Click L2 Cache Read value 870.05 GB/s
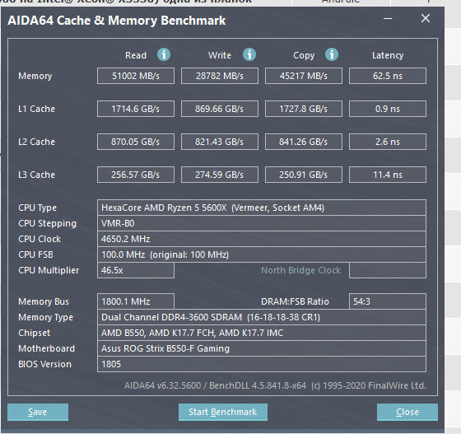This screenshot has height=434, width=461. (136, 142)
